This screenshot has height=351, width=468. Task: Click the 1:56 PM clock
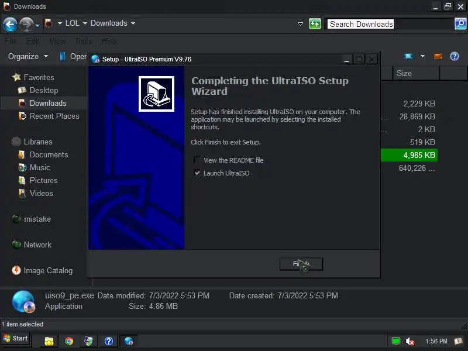click(x=436, y=341)
